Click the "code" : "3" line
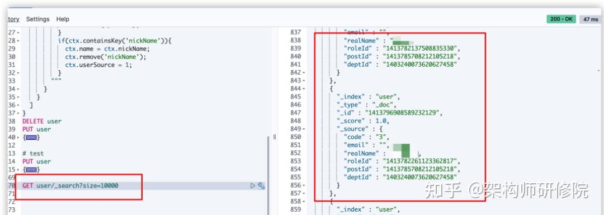604x215 pixels. tap(367, 137)
